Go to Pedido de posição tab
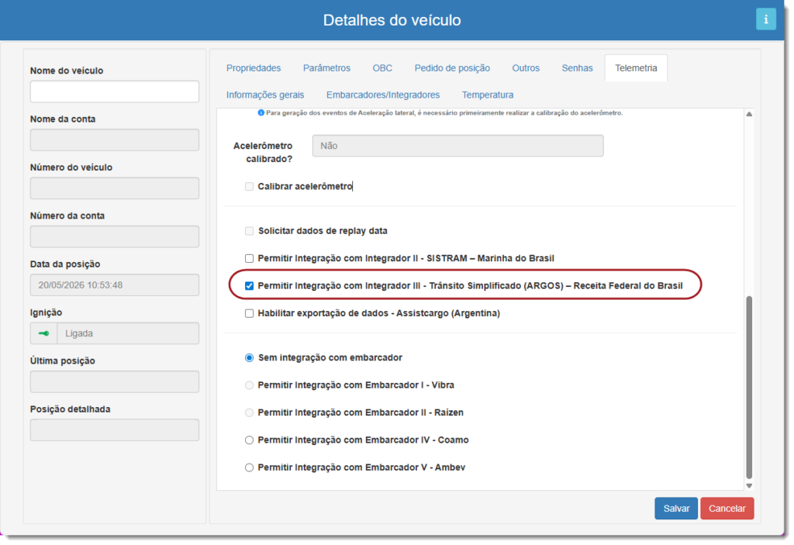The height and width of the screenshot is (545, 794). pyautogui.click(x=452, y=68)
